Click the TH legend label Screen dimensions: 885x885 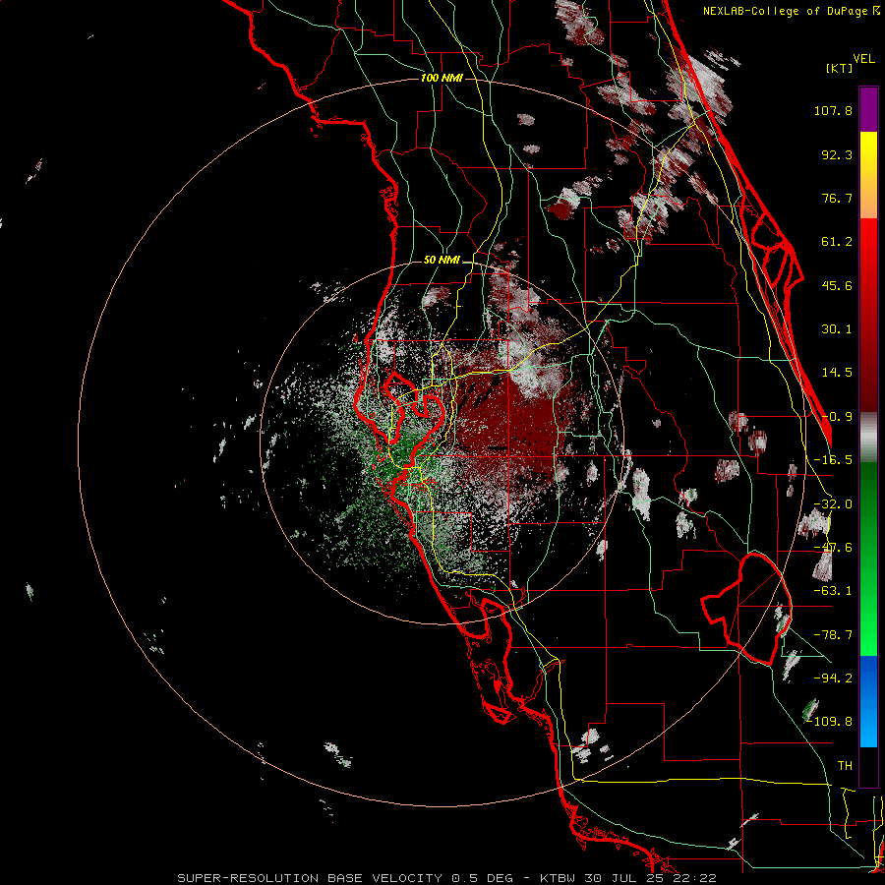845,766
